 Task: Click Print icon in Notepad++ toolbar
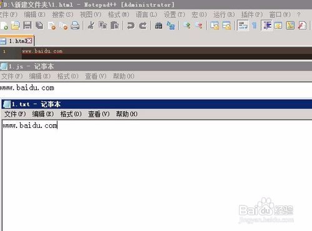point(75,26)
